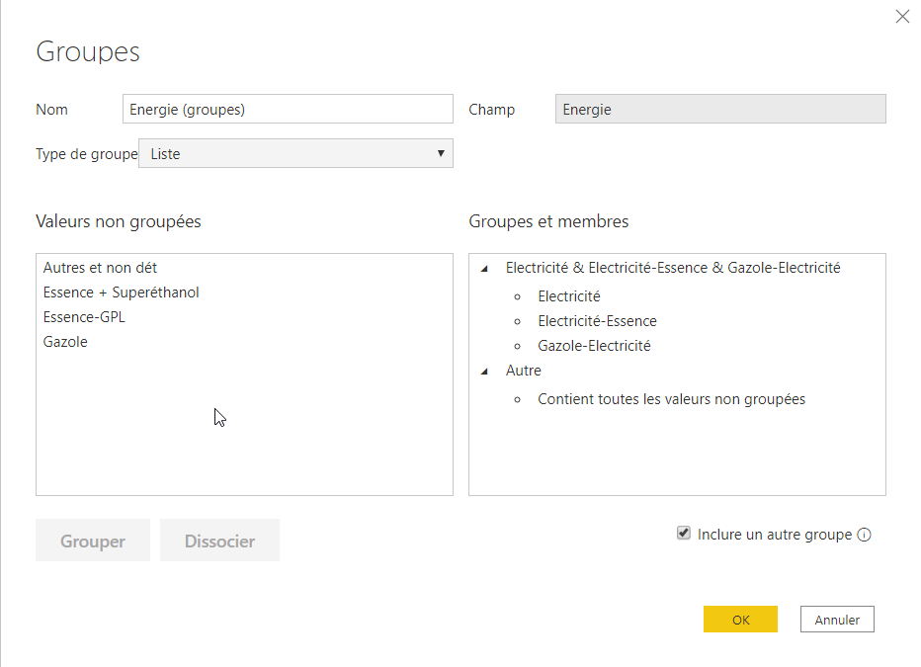Select Gazole-Electricité member item
Viewport: 921px width, 667px height.
[594, 346]
